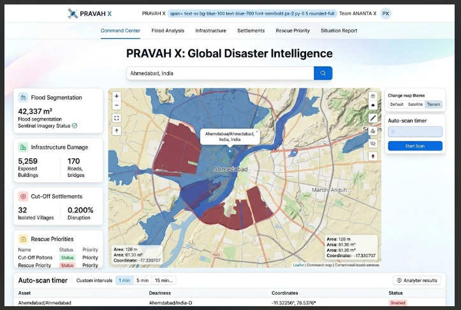Choose 5 min scan interval
Screen dimensions: 461x310
(142, 281)
